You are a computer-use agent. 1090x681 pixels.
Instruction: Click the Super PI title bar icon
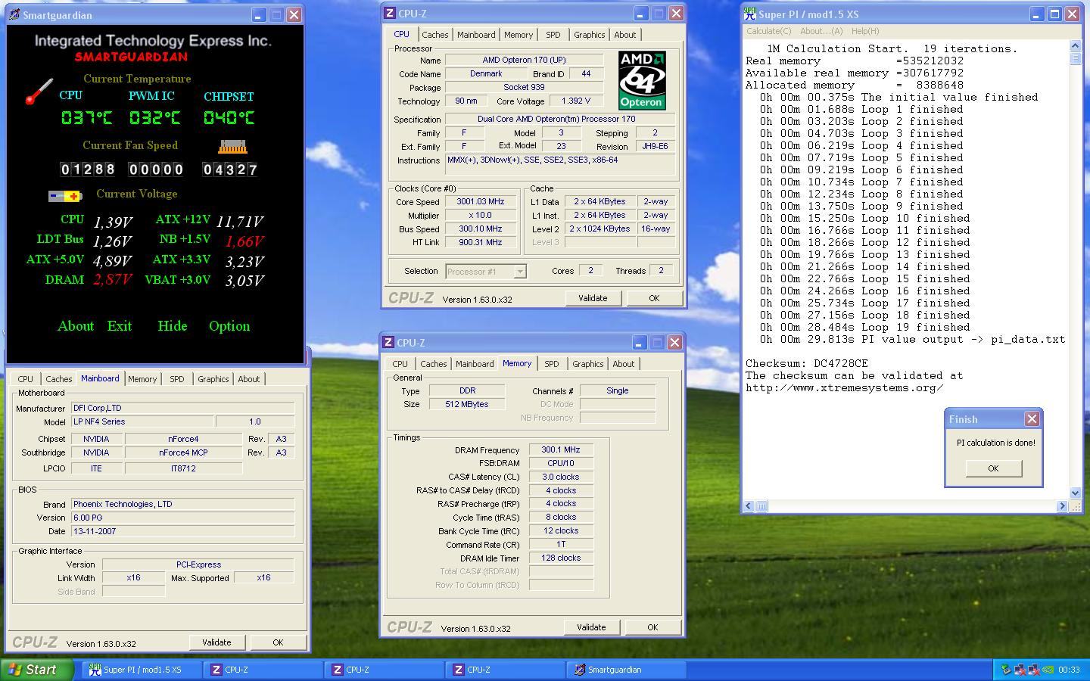pos(749,14)
